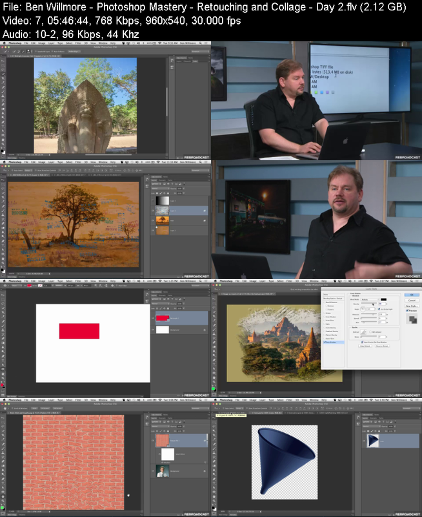Click green foreground swatch in temple window

click(214, 389)
